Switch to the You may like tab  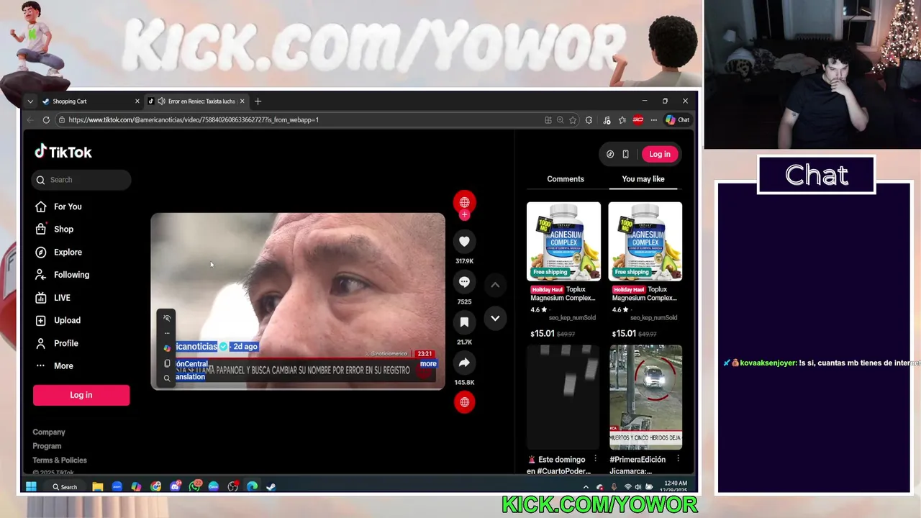point(643,179)
